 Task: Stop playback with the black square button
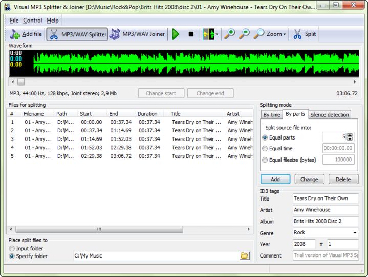[x=191, y=34]
